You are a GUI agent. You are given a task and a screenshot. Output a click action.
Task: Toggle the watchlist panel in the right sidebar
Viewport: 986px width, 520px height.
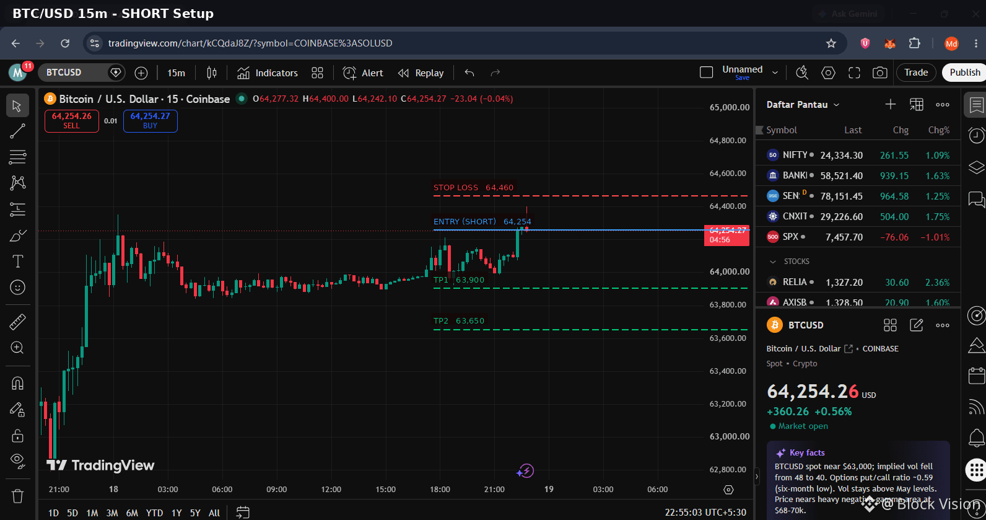pyautogui.click(x=976, y=105)
